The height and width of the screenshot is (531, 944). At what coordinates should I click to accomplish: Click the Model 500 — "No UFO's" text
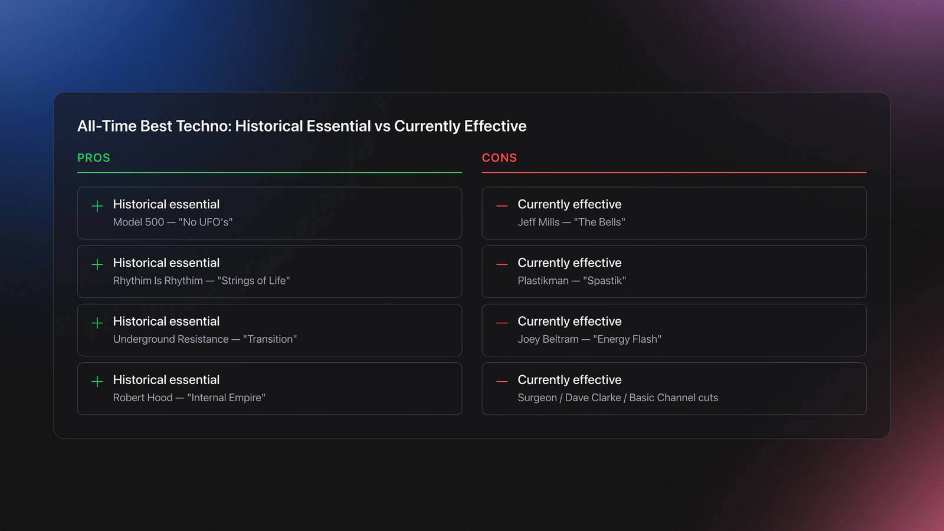pyautogui.click(x=173, y=222)
